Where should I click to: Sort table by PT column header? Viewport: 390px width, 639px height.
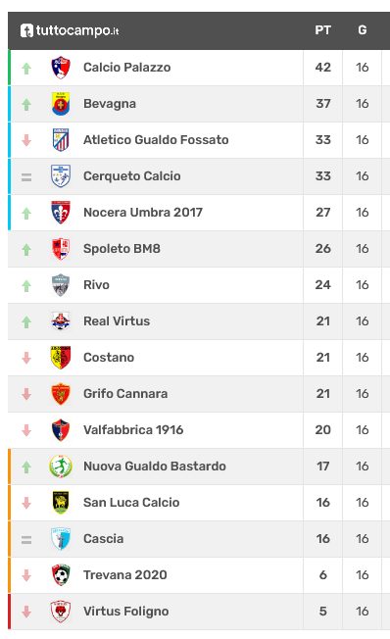(322, 30)
